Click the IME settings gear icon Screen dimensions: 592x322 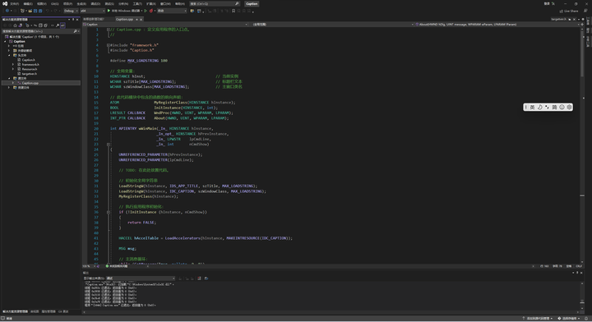[569, 107]
